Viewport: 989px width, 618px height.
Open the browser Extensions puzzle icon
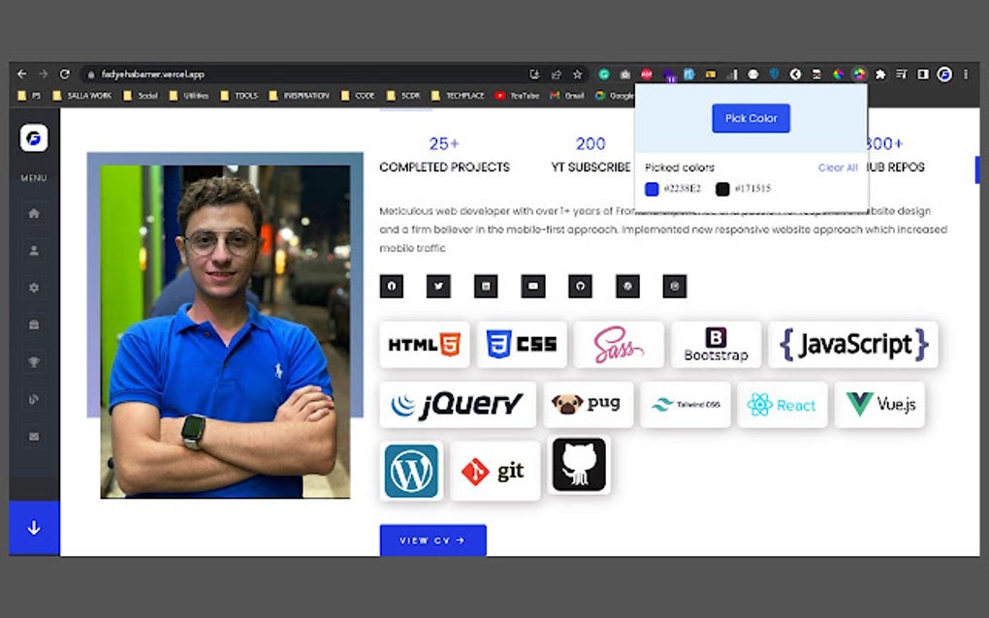point(879,74)
